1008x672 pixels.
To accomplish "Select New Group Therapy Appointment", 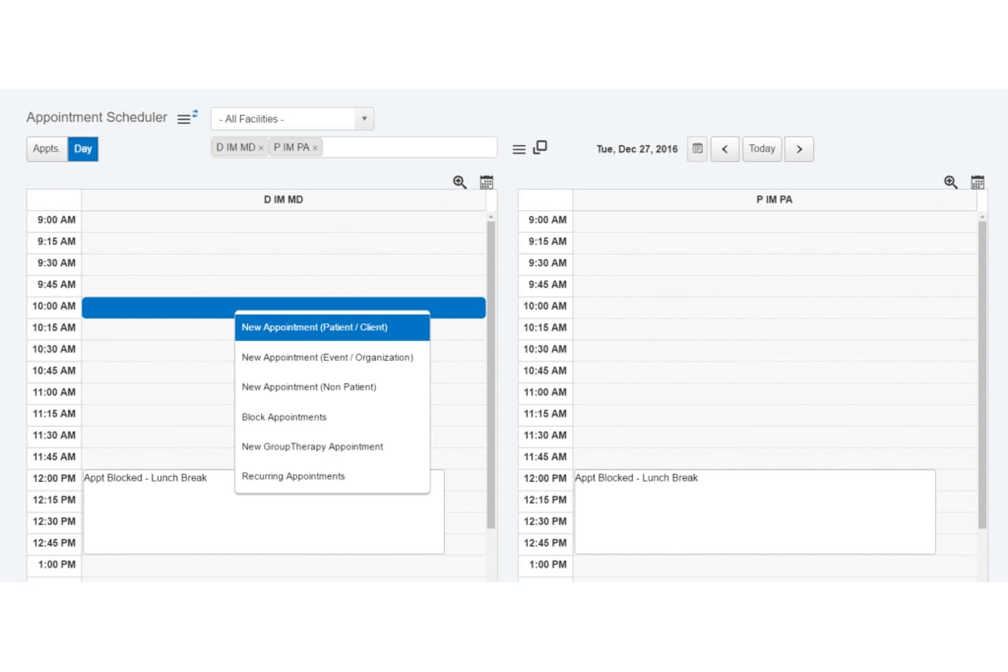I will pos(332,447).
